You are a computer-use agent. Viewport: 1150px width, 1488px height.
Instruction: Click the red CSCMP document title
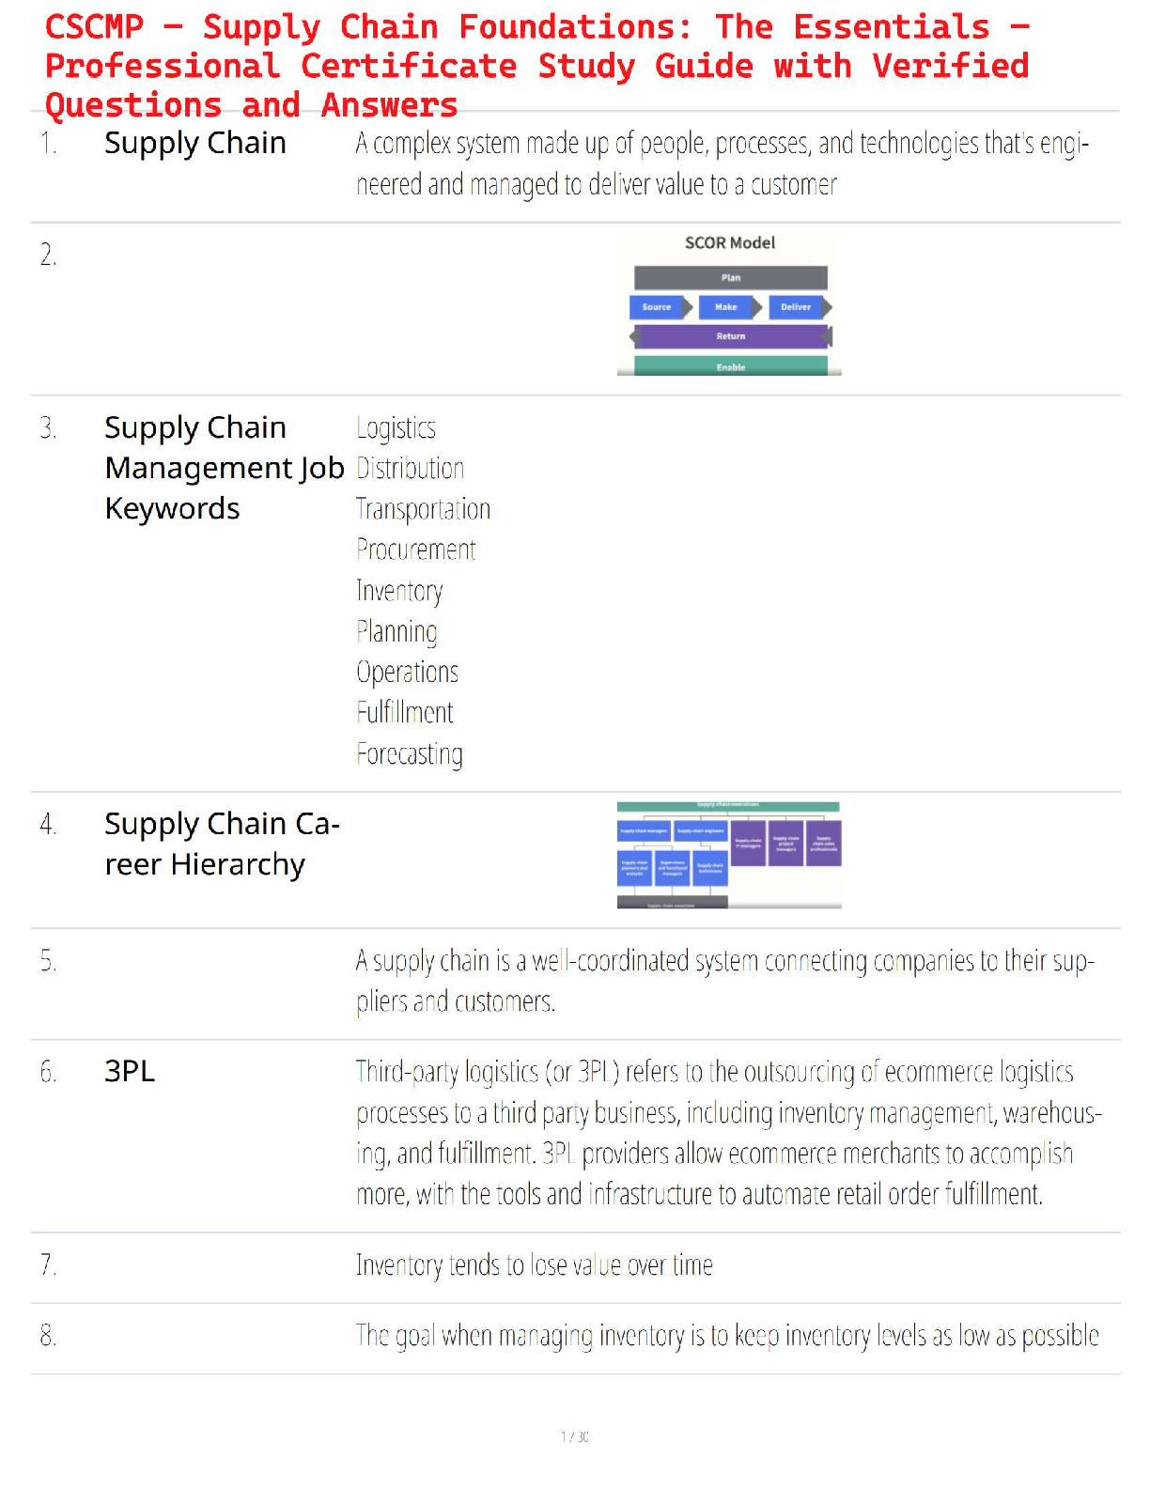point(537,66)
